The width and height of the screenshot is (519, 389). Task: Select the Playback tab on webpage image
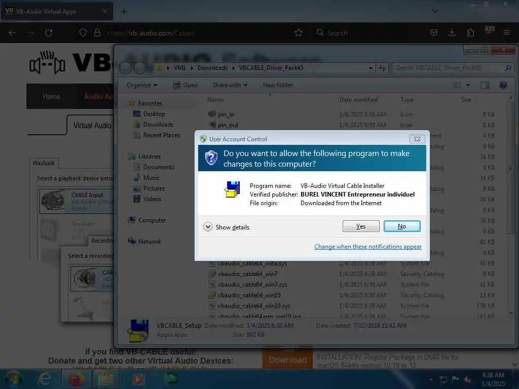click(x=44, y=163)
